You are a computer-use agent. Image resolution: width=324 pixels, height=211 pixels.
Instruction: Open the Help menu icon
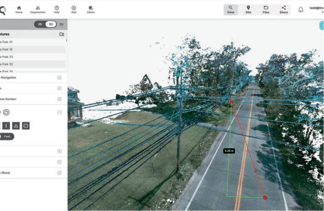56,9
